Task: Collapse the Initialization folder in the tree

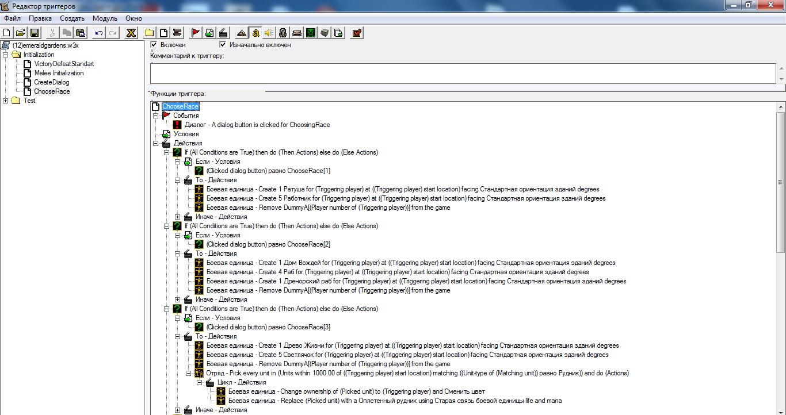Action: click(6, 55)
